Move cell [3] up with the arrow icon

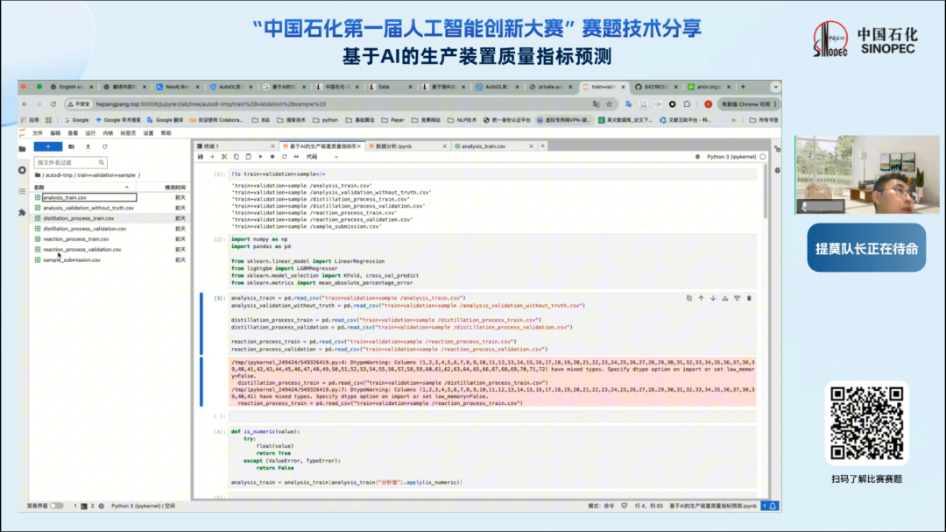(701, 298)
